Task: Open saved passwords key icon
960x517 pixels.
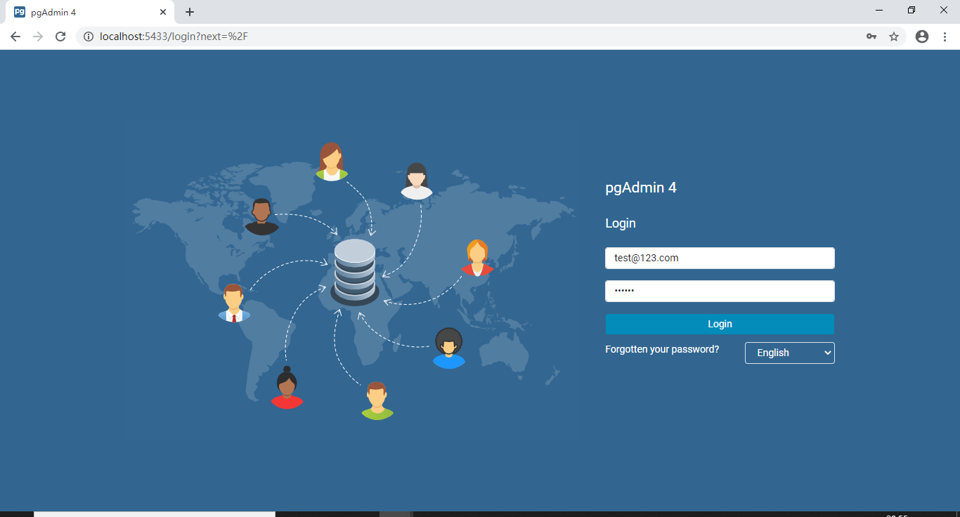Action: 871,37
